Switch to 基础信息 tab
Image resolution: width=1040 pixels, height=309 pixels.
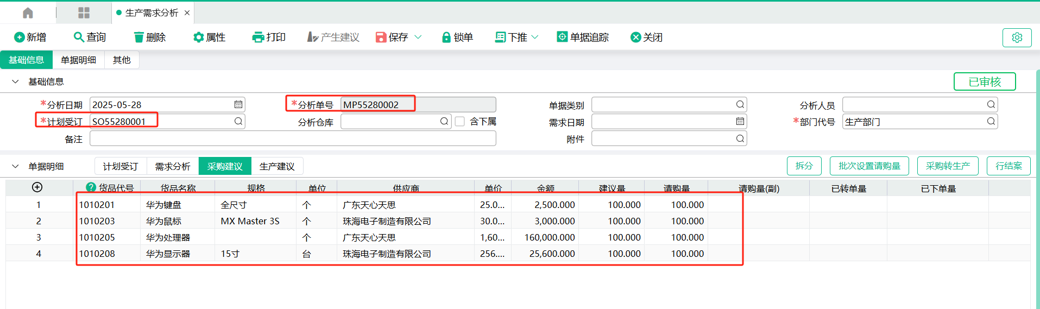point(26,60)
